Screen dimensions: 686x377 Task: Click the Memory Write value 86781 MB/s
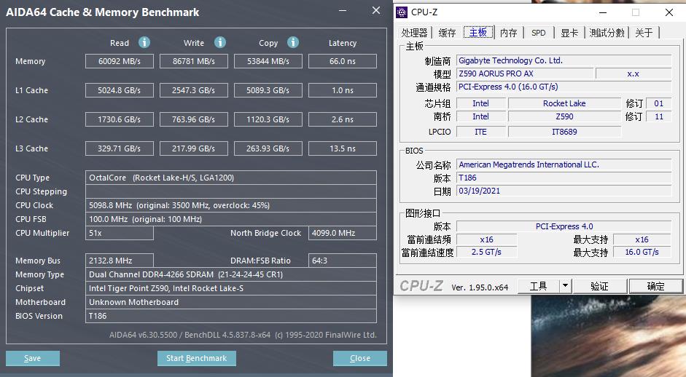pos(194,61)
